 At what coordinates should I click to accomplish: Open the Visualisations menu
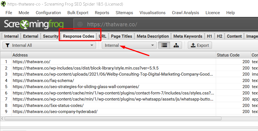click(153, 13)
